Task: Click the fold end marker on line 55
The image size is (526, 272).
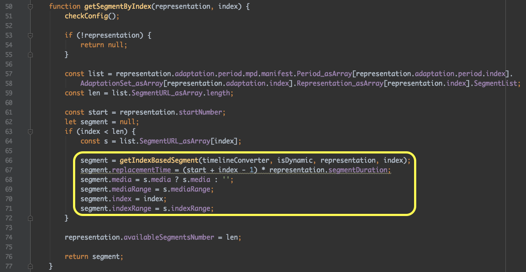Action: 30,55
